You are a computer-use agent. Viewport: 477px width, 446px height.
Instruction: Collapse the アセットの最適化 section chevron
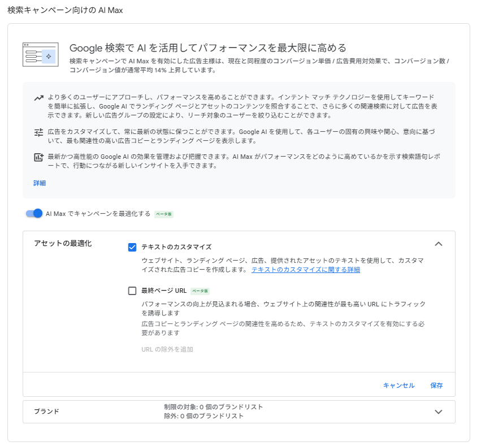pos(439,244)
